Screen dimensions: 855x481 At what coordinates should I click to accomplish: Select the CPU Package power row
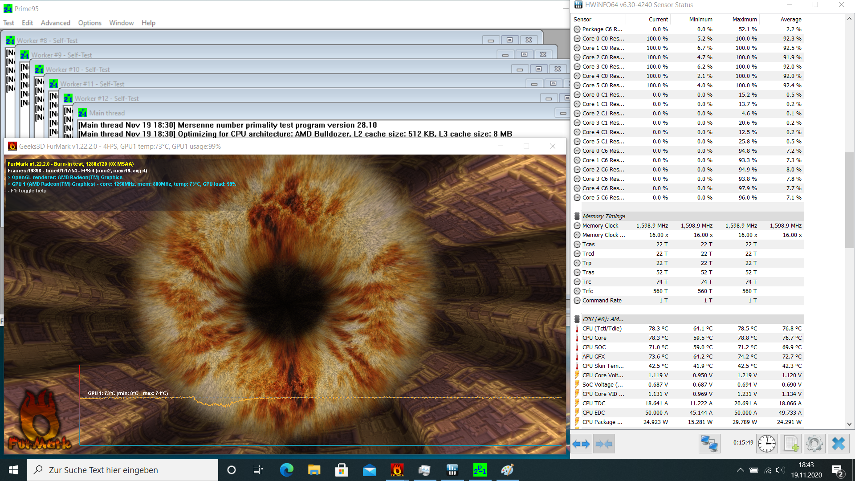[x=688, y=422]
